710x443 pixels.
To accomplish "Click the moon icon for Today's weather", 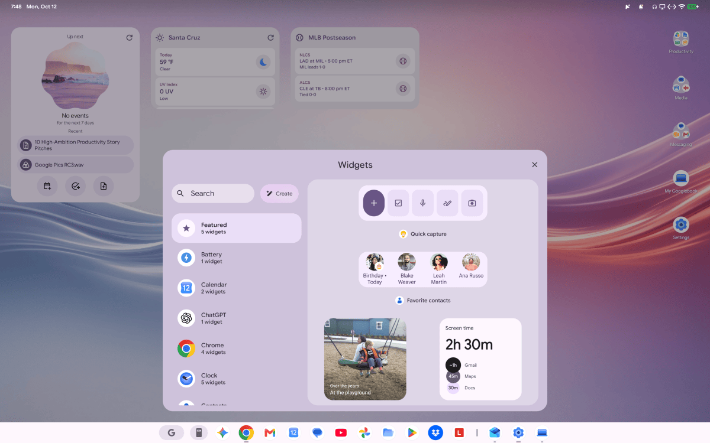I will click(x=263, y=61).
